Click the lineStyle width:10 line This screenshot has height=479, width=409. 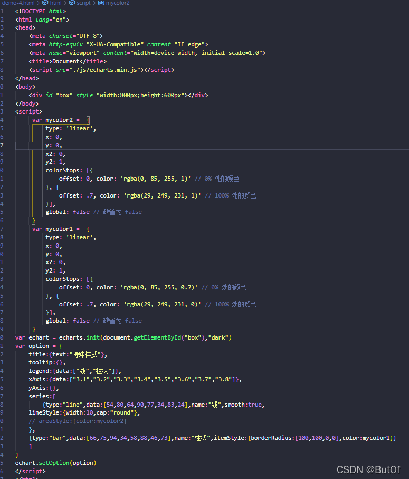(x=84, y=412)
